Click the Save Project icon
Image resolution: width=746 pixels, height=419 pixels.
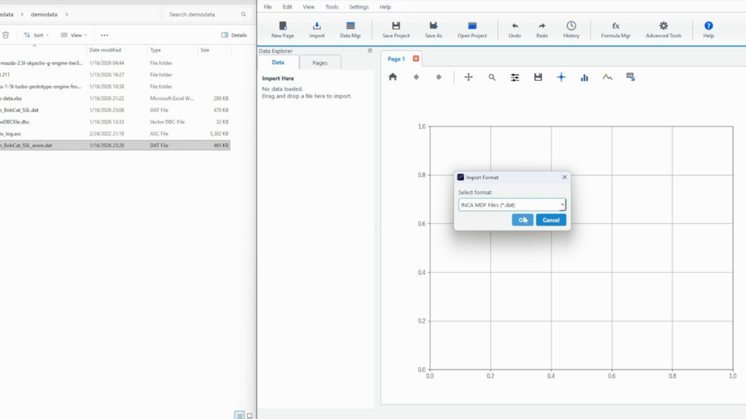[x=396, y=29]
